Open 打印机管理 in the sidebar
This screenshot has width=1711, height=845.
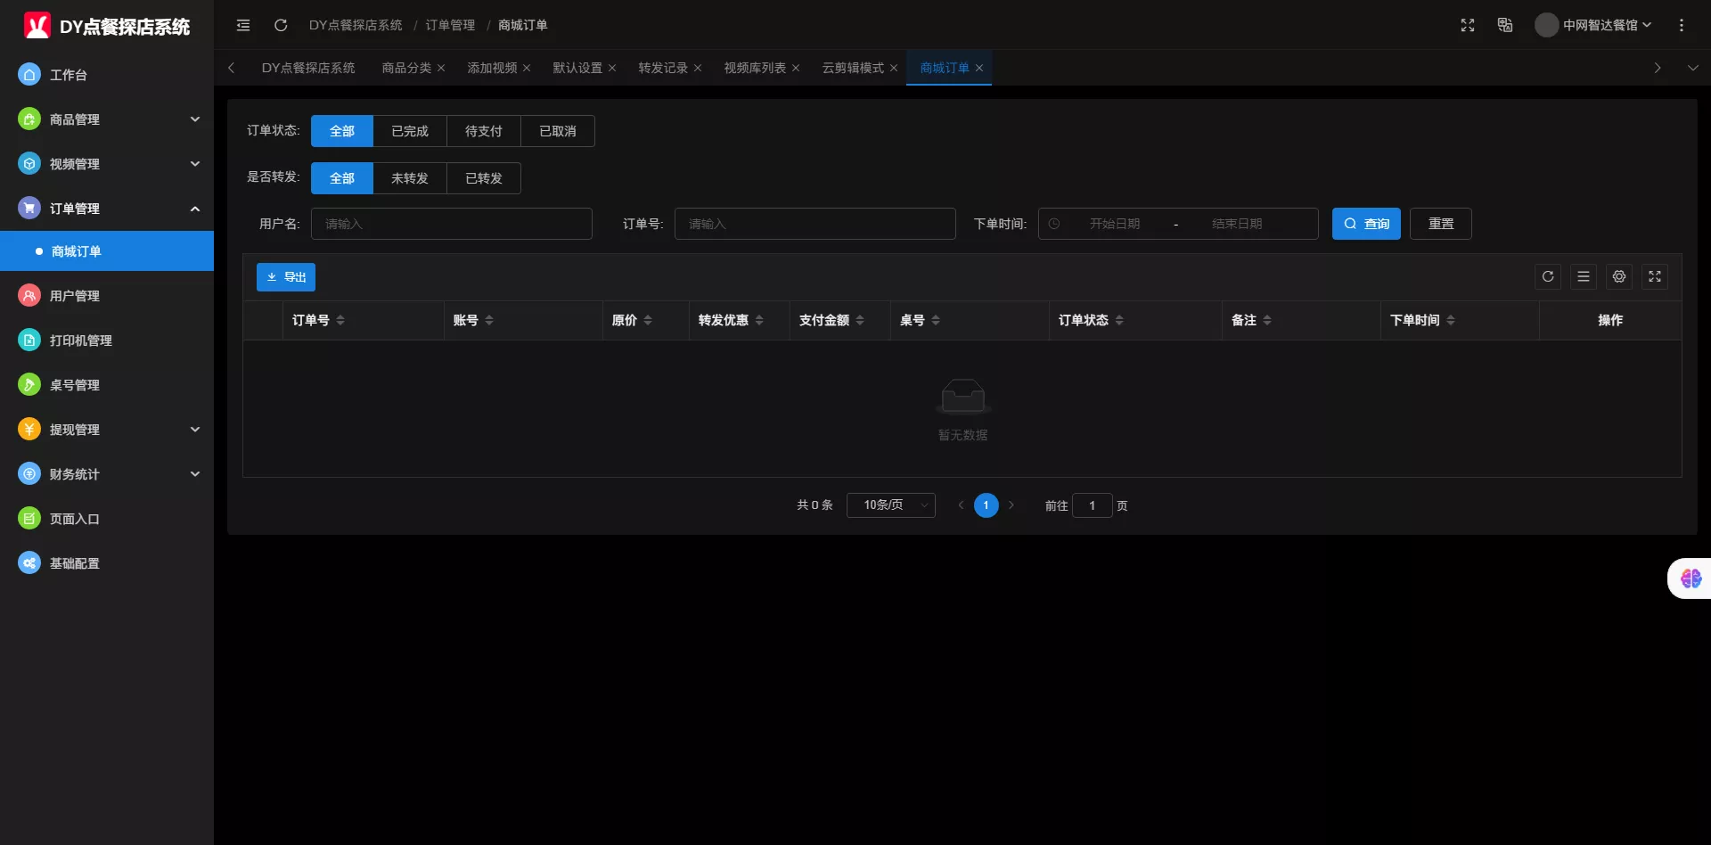click(81, 340)
